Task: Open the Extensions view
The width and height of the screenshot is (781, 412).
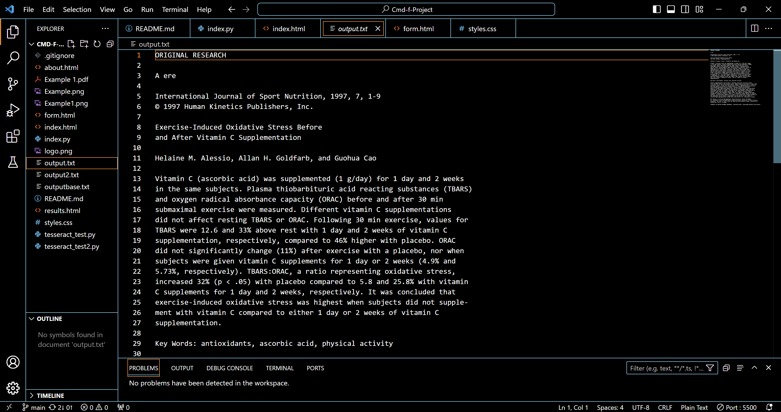Action: coord(13,136)
